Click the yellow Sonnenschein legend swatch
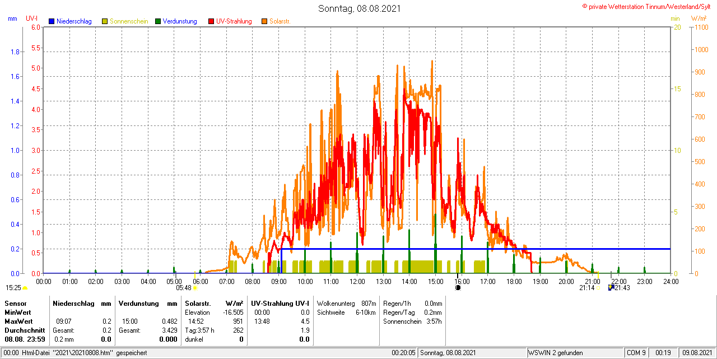 click(x=105, y=21)
